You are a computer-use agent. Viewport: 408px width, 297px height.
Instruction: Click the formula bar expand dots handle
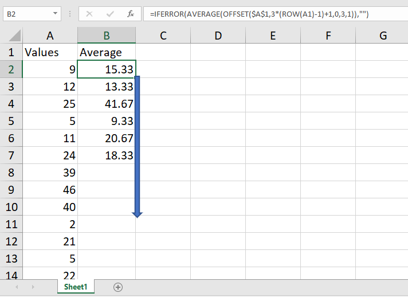point(70,14)
